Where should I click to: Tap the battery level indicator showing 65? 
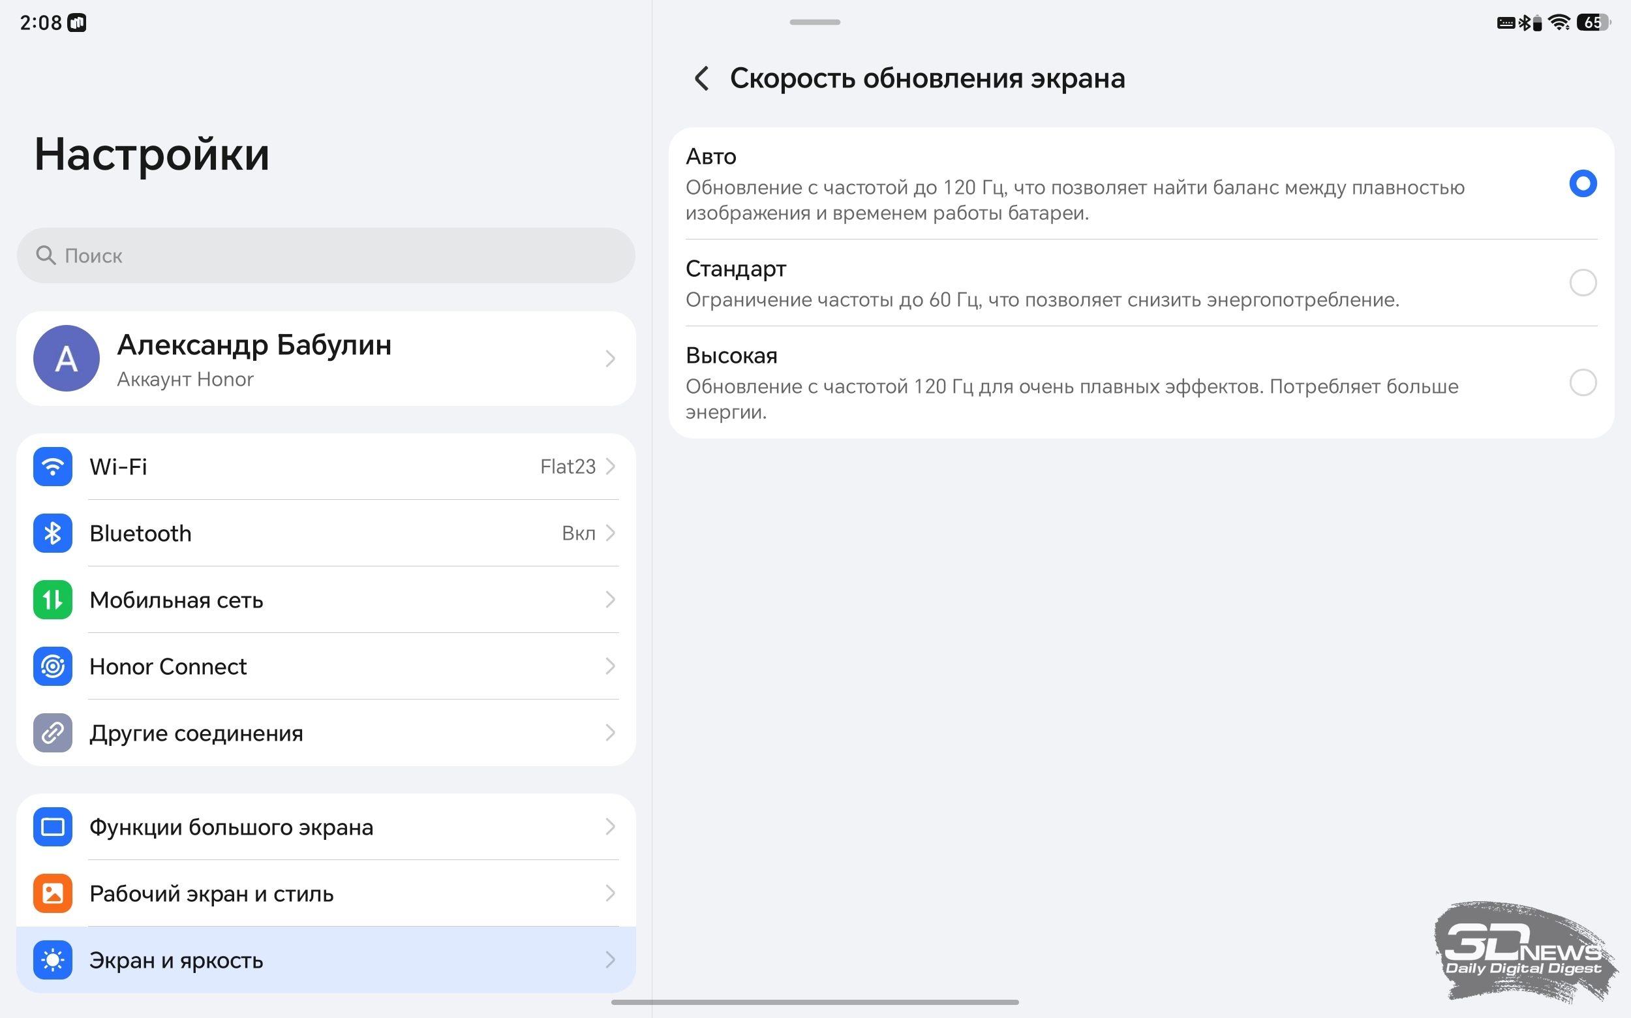click(1593, 23)
